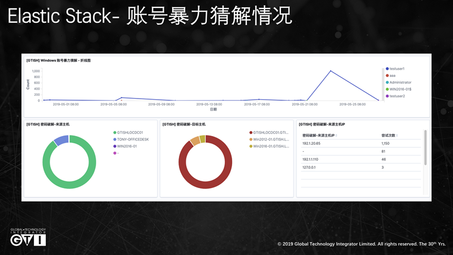Select WIN2016-01 source host legend entry

125,146
